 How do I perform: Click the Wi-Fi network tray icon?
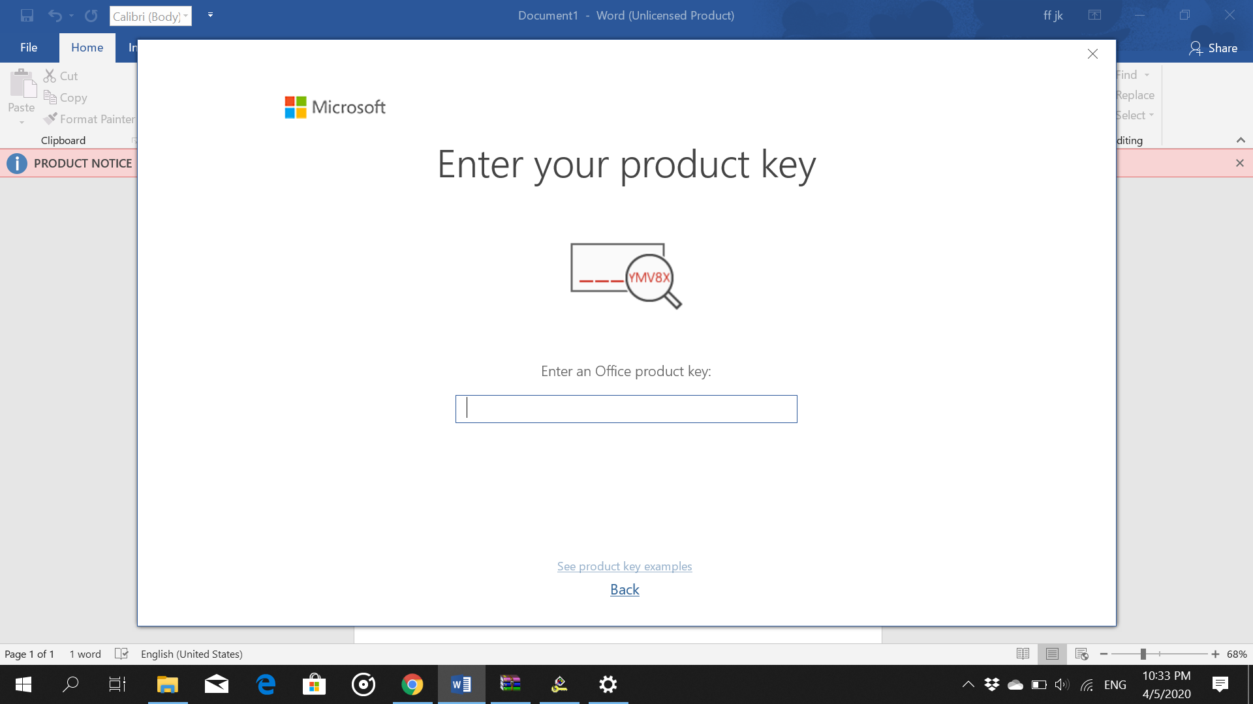(x=1087, y=684)
